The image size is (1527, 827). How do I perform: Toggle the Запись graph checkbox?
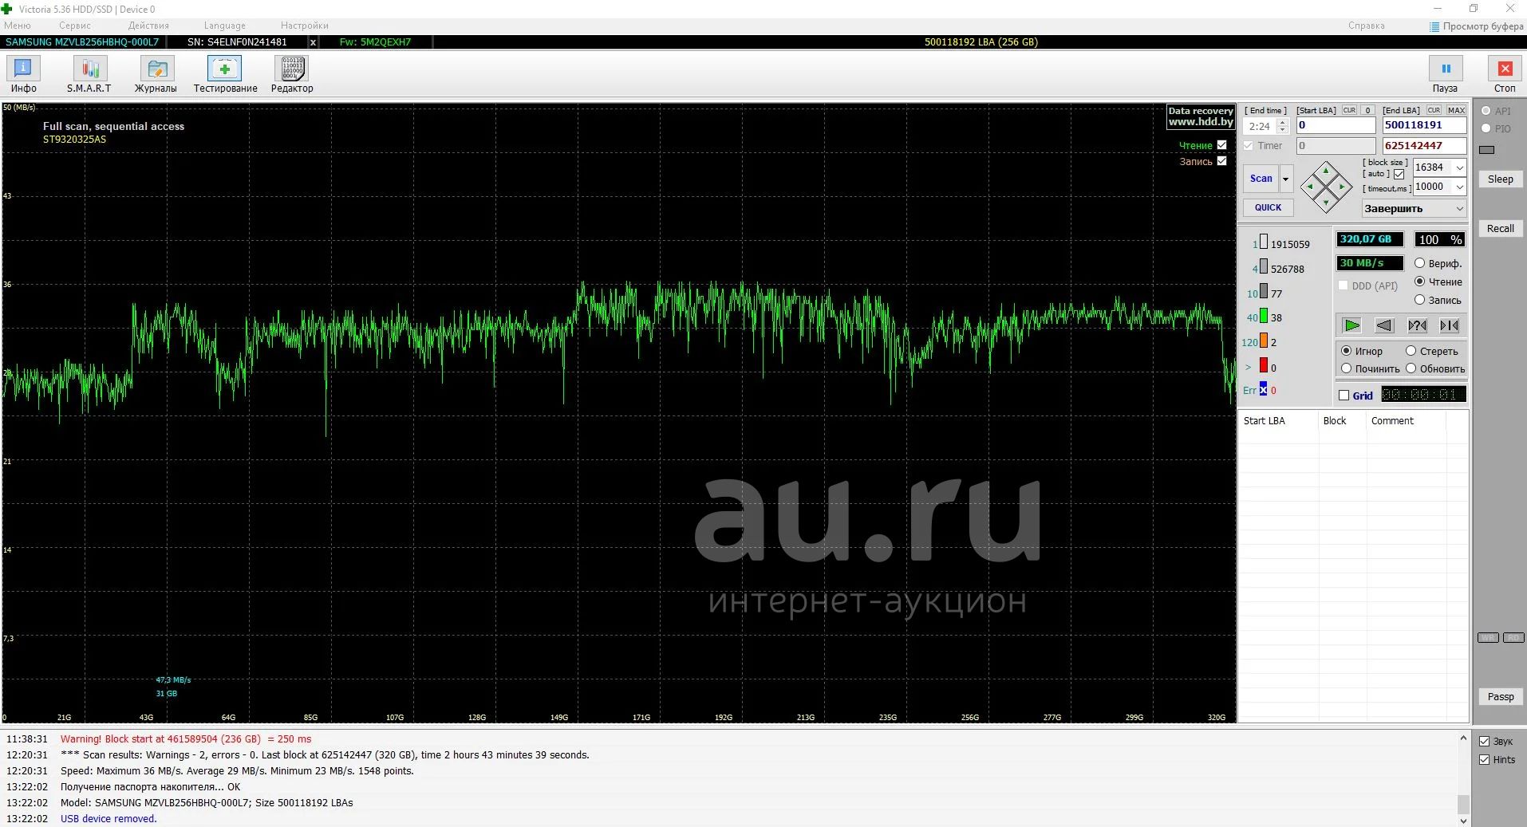[1221, 161]
